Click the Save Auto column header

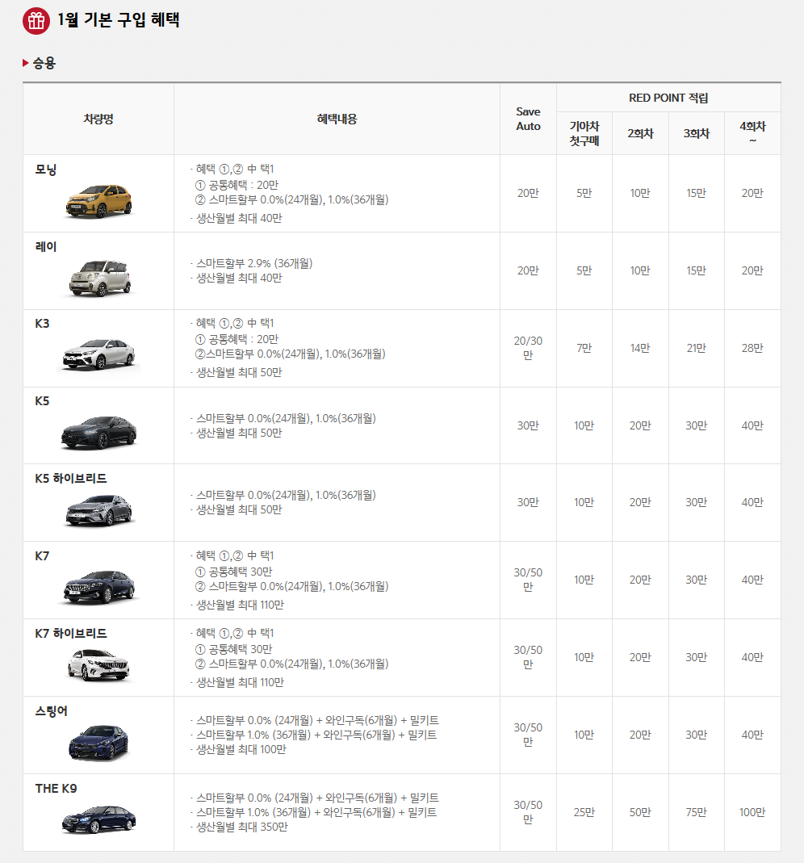[528, 119]
